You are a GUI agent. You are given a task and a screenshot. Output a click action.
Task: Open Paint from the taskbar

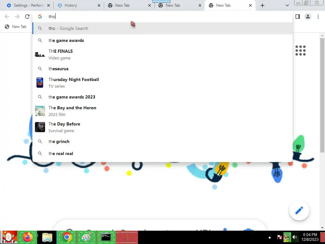point(86,237)
